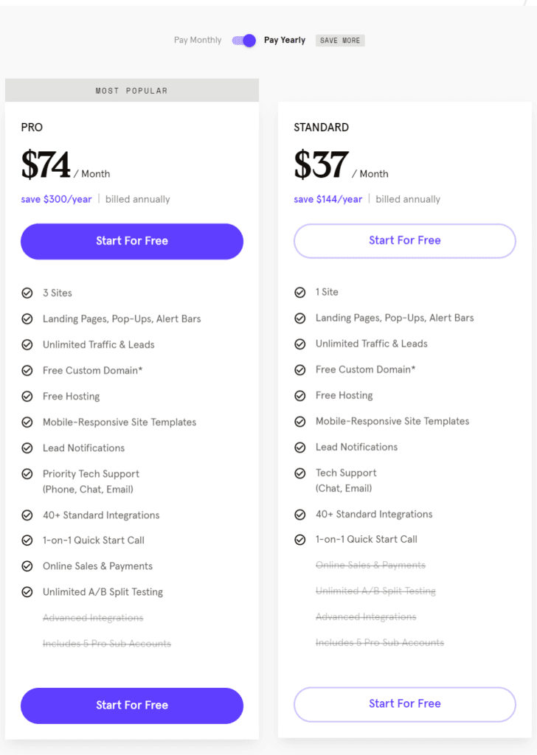This screenshot has width=537, height=755.
Task: Click the checkmark beside Unlimited Traffic & Leads in Pro
Action: [x=27, y=344]
